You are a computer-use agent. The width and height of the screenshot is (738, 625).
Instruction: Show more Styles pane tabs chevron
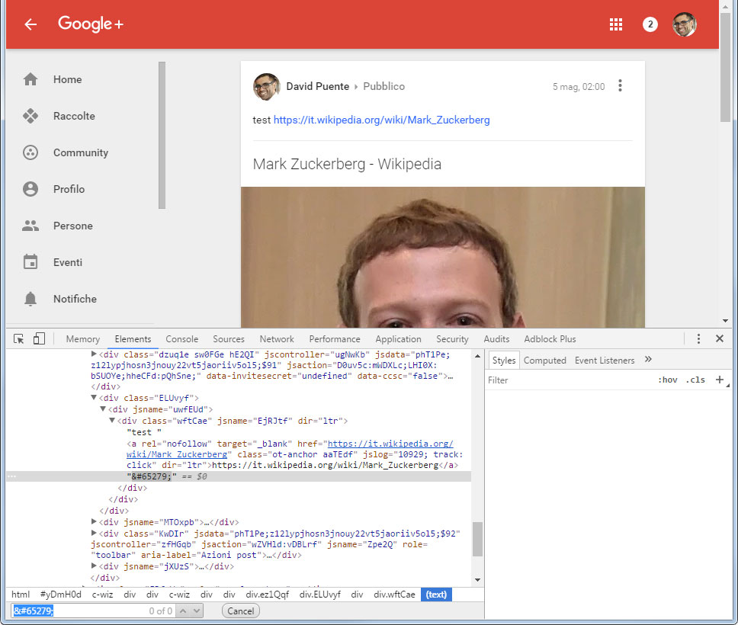pos(648,360)
